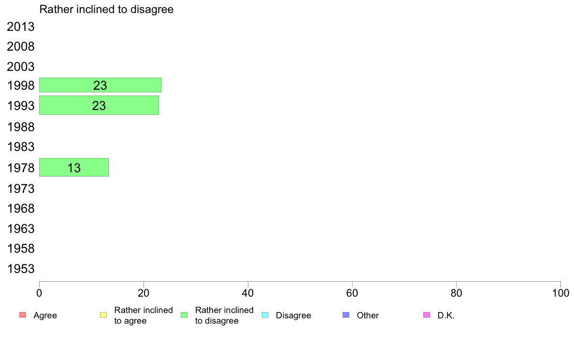
Task: Click the yellow Rather inclined to agree swatch
Action: point(103,315)
